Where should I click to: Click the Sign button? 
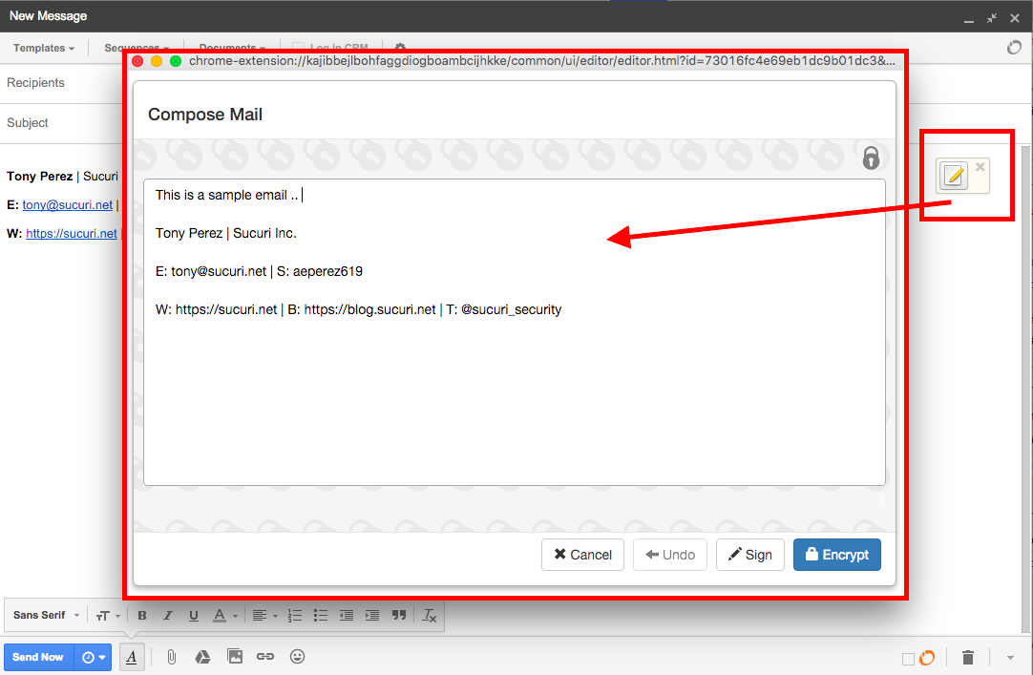click(749, 555)
